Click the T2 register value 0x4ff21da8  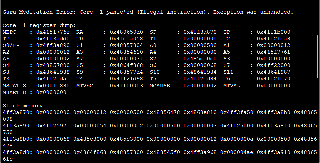(274, 39)
